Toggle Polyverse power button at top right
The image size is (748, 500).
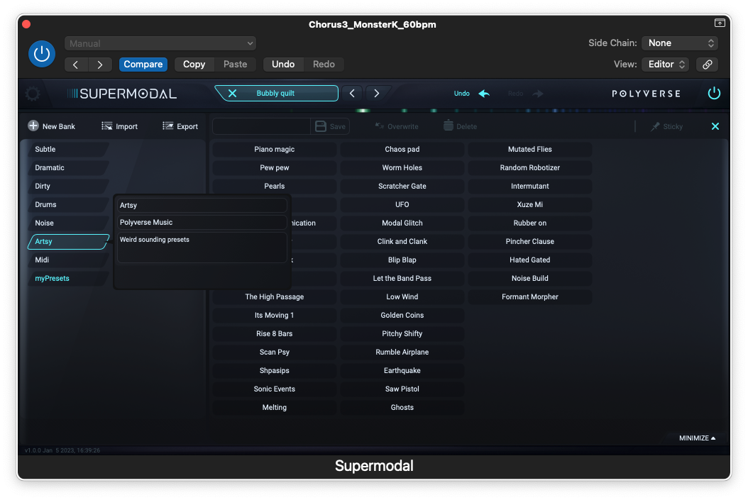(714, 94)
